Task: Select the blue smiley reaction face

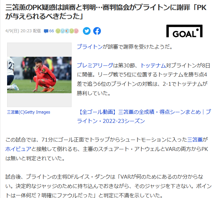Action: click(63, 31)
